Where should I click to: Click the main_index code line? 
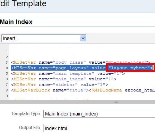pyautogui.click(x=64, y=79)
